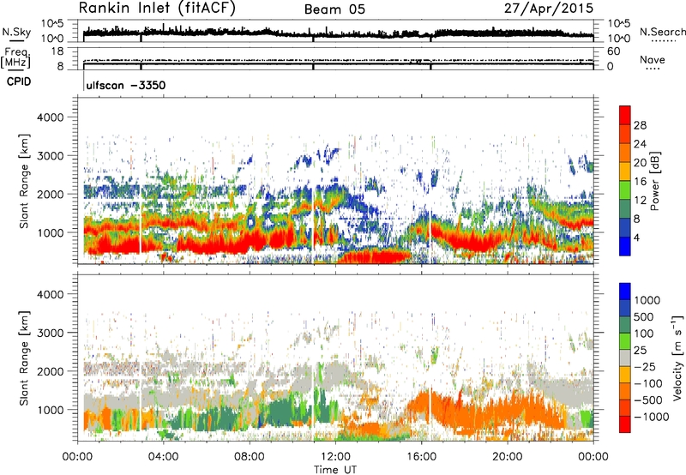Click the 'Rankin Inlet (fitACF)' title

click(157, 9)
